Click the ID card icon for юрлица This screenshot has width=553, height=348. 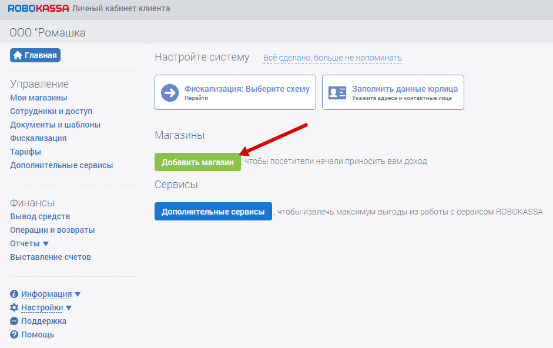(x=337, y=93)
